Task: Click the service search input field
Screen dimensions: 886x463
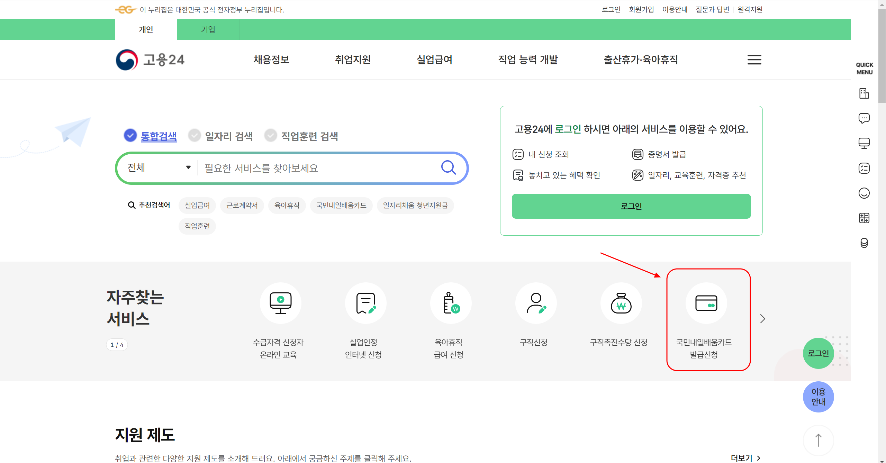Action: click(318, 168)
